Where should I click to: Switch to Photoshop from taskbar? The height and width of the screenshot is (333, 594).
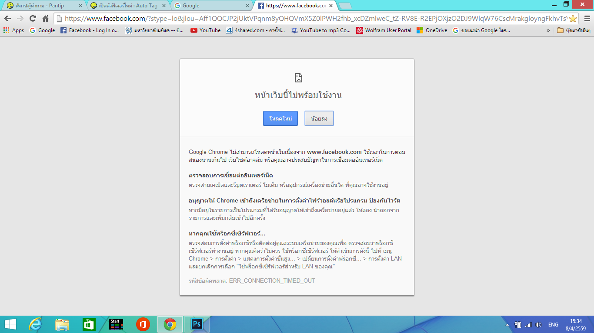[x=197, y=324]
